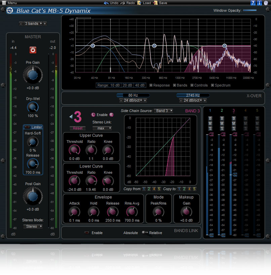Select the 20 dB range button
Image resolution: width=271 pixels, height=275 pixels.
[127, 85]
